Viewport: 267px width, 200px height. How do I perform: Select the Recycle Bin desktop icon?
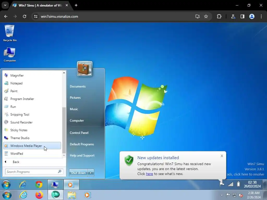click(x=10, y=33)
